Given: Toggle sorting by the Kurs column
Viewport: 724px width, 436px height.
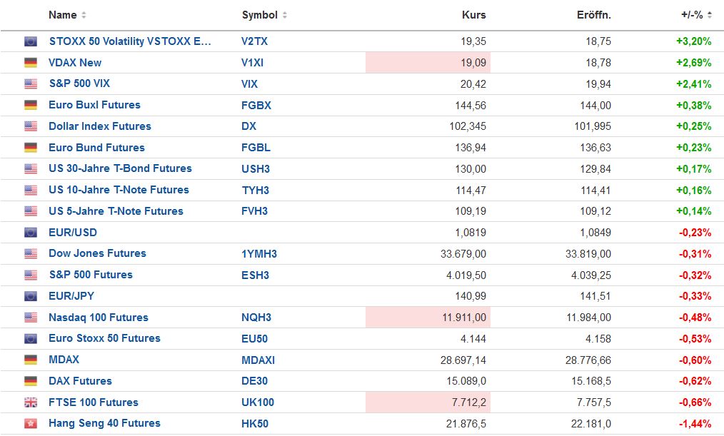Looking at the screenshot, I should [473, 14].
